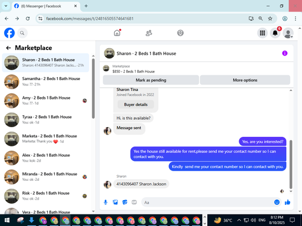Click the conversation list scrollbar
The height and width of the screenshot is (226, 302).
[93, 89]
